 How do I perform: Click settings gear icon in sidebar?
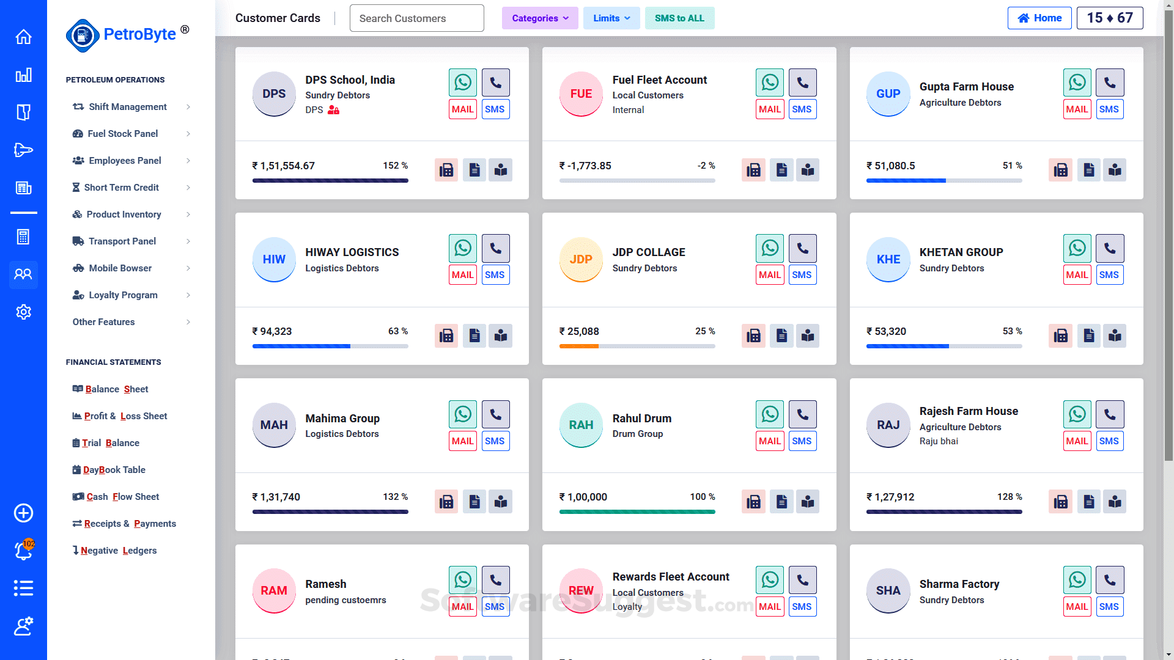tap(23, 312)
